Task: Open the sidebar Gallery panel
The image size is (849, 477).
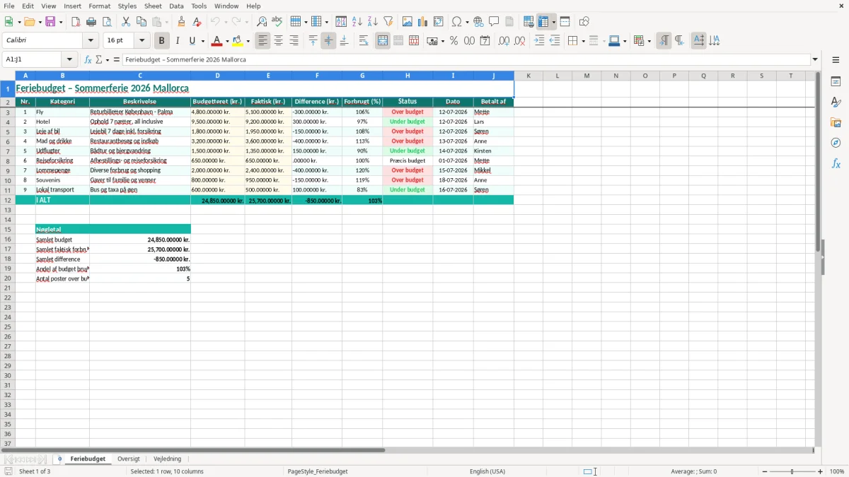Action: click(836, 123)
